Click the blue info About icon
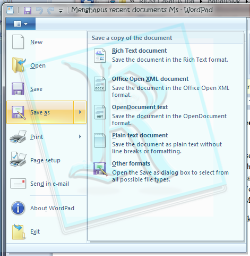Screen dimensions: 250x256 point(18,208)
